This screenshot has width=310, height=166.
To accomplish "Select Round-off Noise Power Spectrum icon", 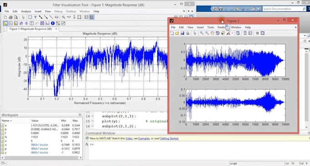I will (63, 24).
